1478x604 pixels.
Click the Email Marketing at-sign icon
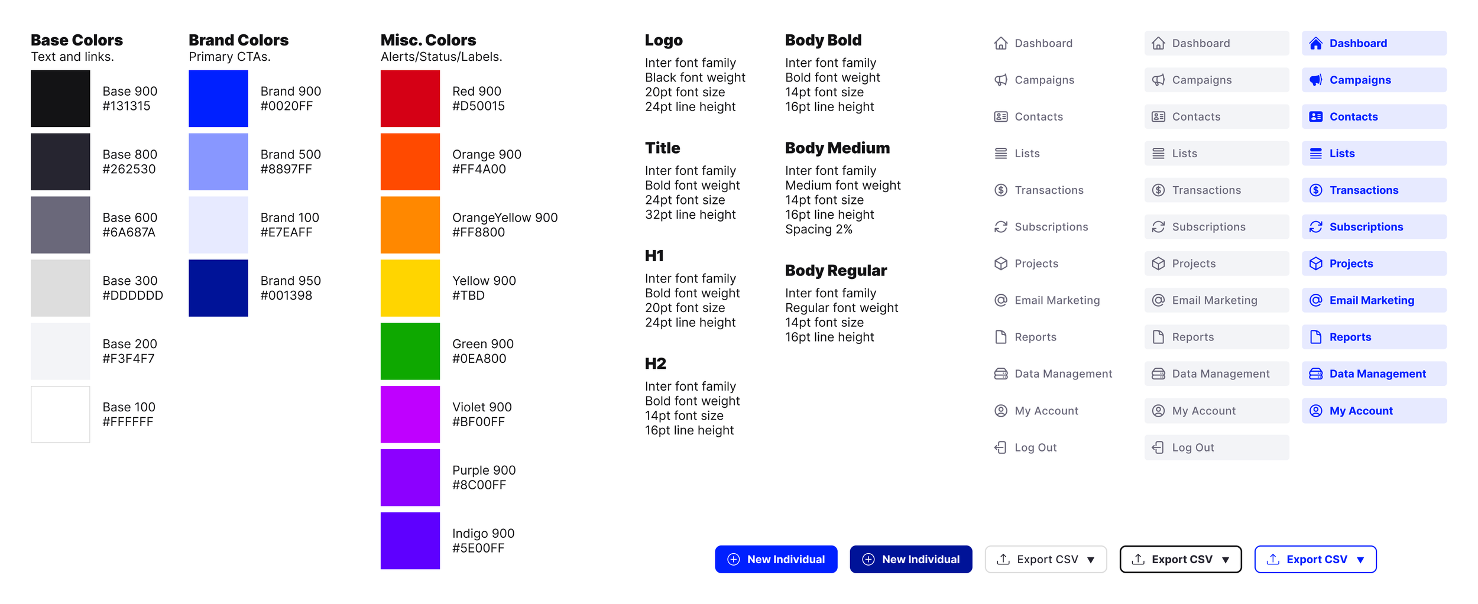[1000, 300]
